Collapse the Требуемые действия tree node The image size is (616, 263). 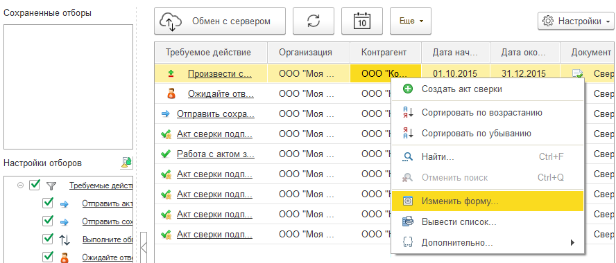[x=20, y=185]
